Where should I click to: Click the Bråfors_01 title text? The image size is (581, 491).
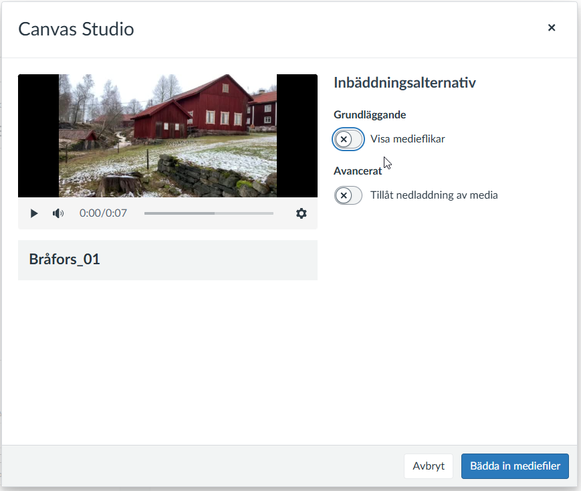pos(64,260)
